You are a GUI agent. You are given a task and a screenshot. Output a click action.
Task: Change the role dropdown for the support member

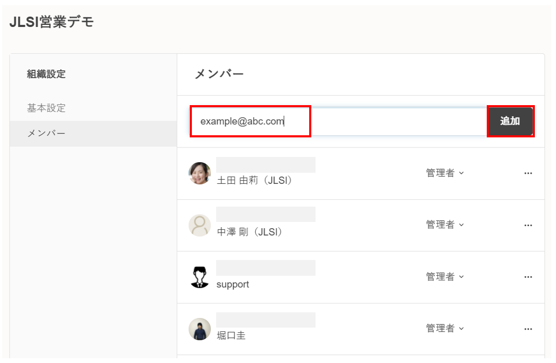tap(445, 277)
